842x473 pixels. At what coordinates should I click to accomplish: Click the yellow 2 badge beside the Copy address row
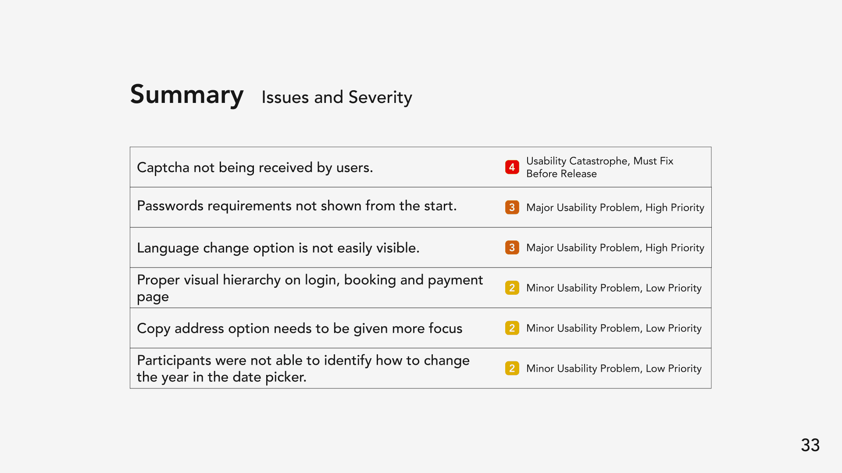512,328
